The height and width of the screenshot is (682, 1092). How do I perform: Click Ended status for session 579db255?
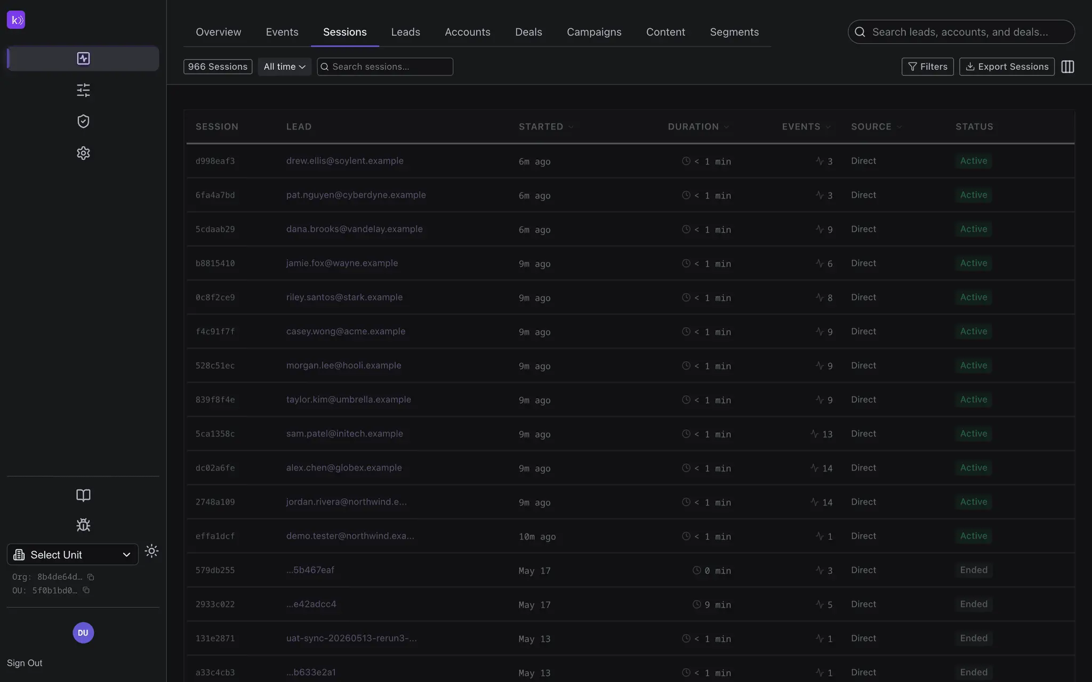click(974, 570)
